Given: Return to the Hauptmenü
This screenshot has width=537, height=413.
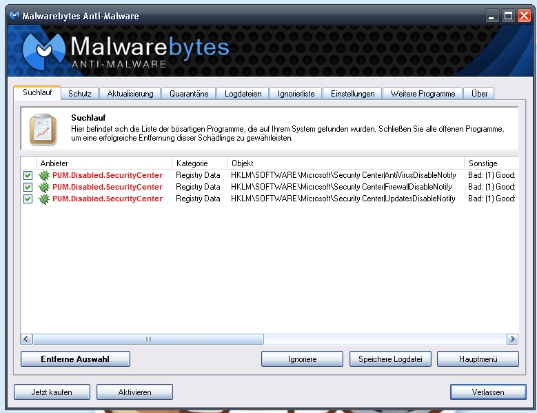Looking at the screenshot, I should pos(478,359).
